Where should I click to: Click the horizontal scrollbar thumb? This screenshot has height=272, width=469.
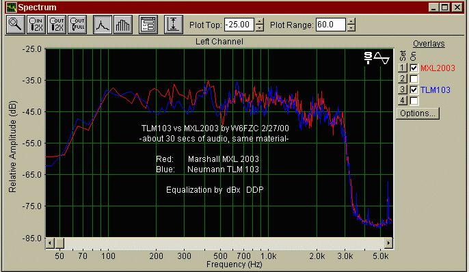coord(59,243)
